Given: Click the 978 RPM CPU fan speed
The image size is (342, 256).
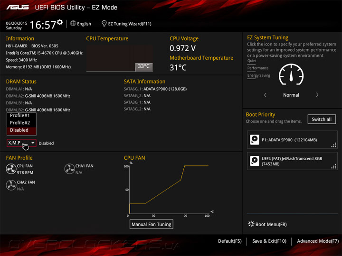Looking at the screenshot, I should [x=25, y=173].
